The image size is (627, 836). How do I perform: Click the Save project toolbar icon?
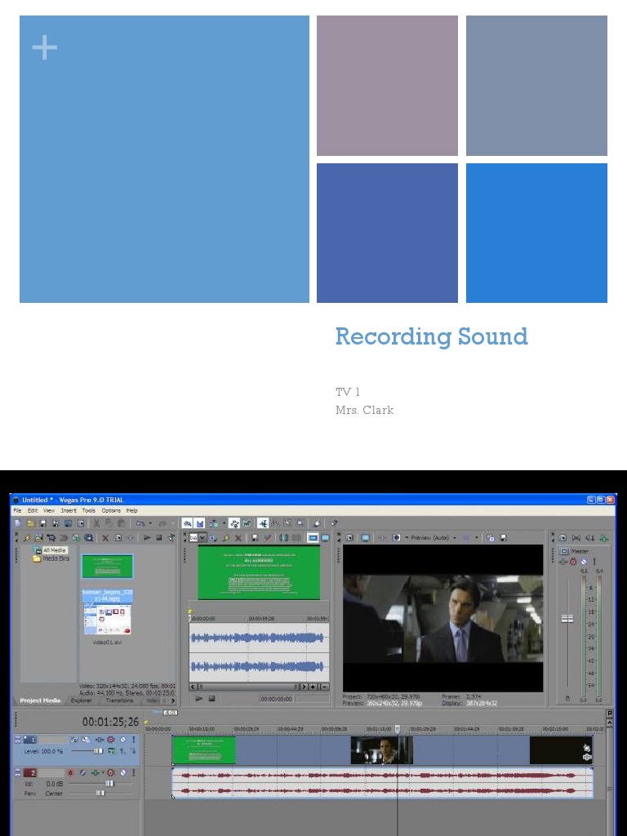(x=43, y=523)
